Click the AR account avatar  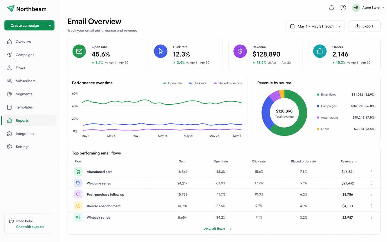click(356, 8)
